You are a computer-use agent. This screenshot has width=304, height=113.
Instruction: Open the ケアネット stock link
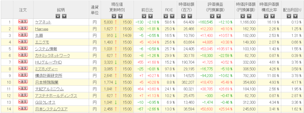point(43,22)
